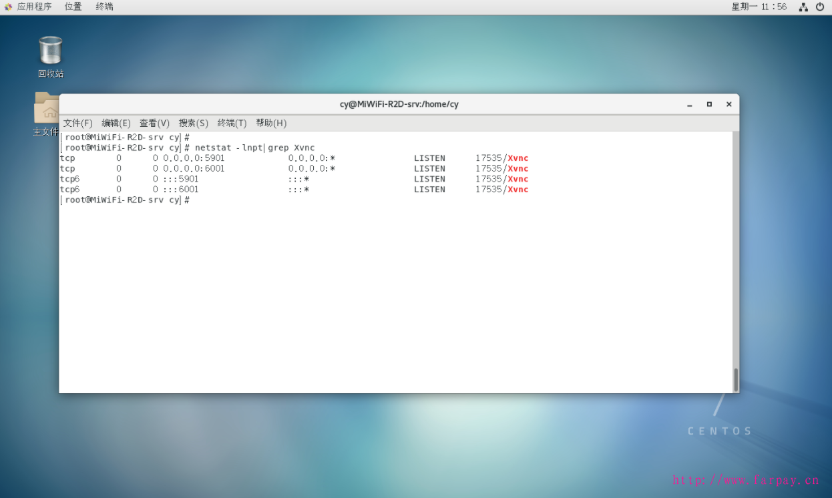Minimize the terminal window
832x498 pixels.
pos(689,104)
